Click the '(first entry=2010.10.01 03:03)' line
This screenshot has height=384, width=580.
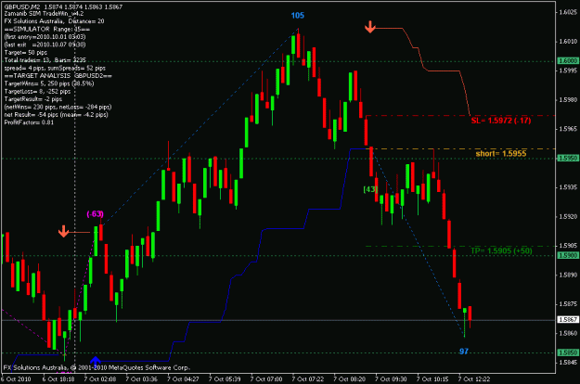point(45,37)
